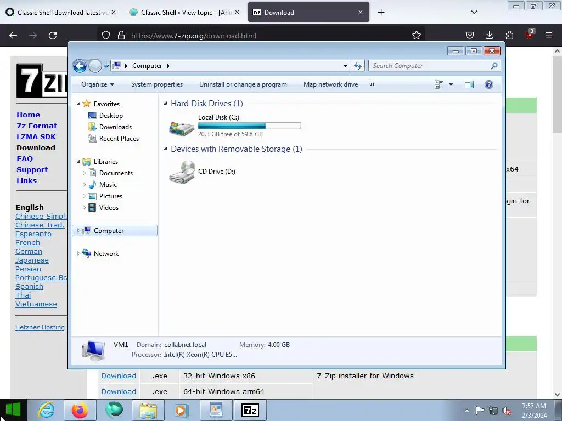Click the browser back arrow
This screenshot has height=421, width=562.
(x=13, y=36)
